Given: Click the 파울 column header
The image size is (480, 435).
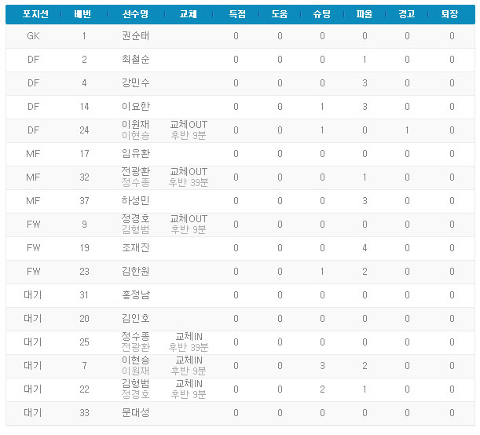Looking at the screenshot, I should (x=365, y=14).
